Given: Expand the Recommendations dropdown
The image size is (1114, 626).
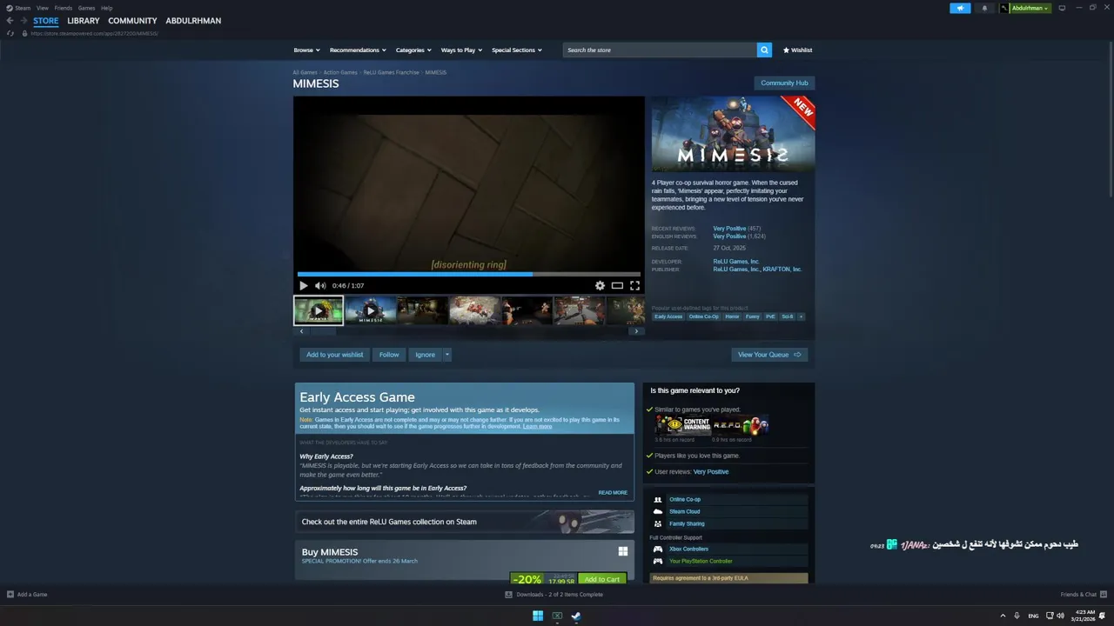Looking at the screenshot, I should 358,50.
